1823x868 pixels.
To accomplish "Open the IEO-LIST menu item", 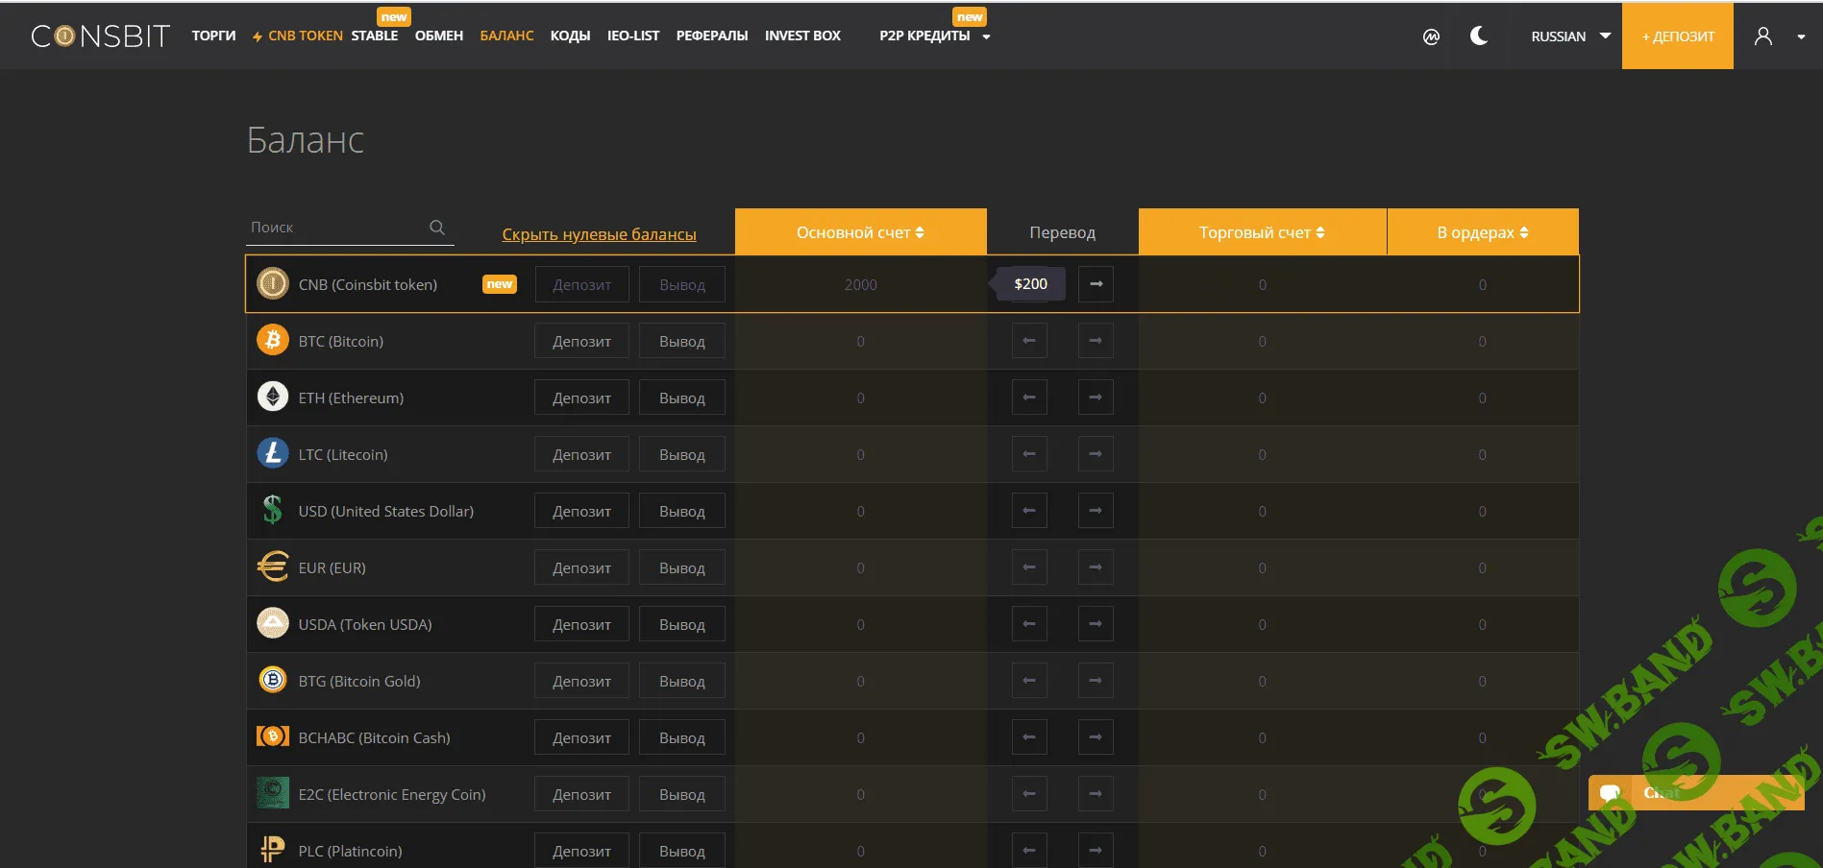I will [x=633, y=36].
